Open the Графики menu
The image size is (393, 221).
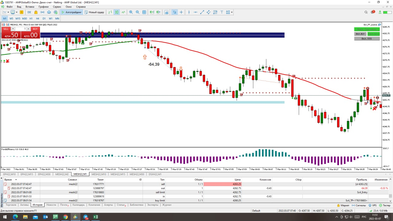click(44, 6)
